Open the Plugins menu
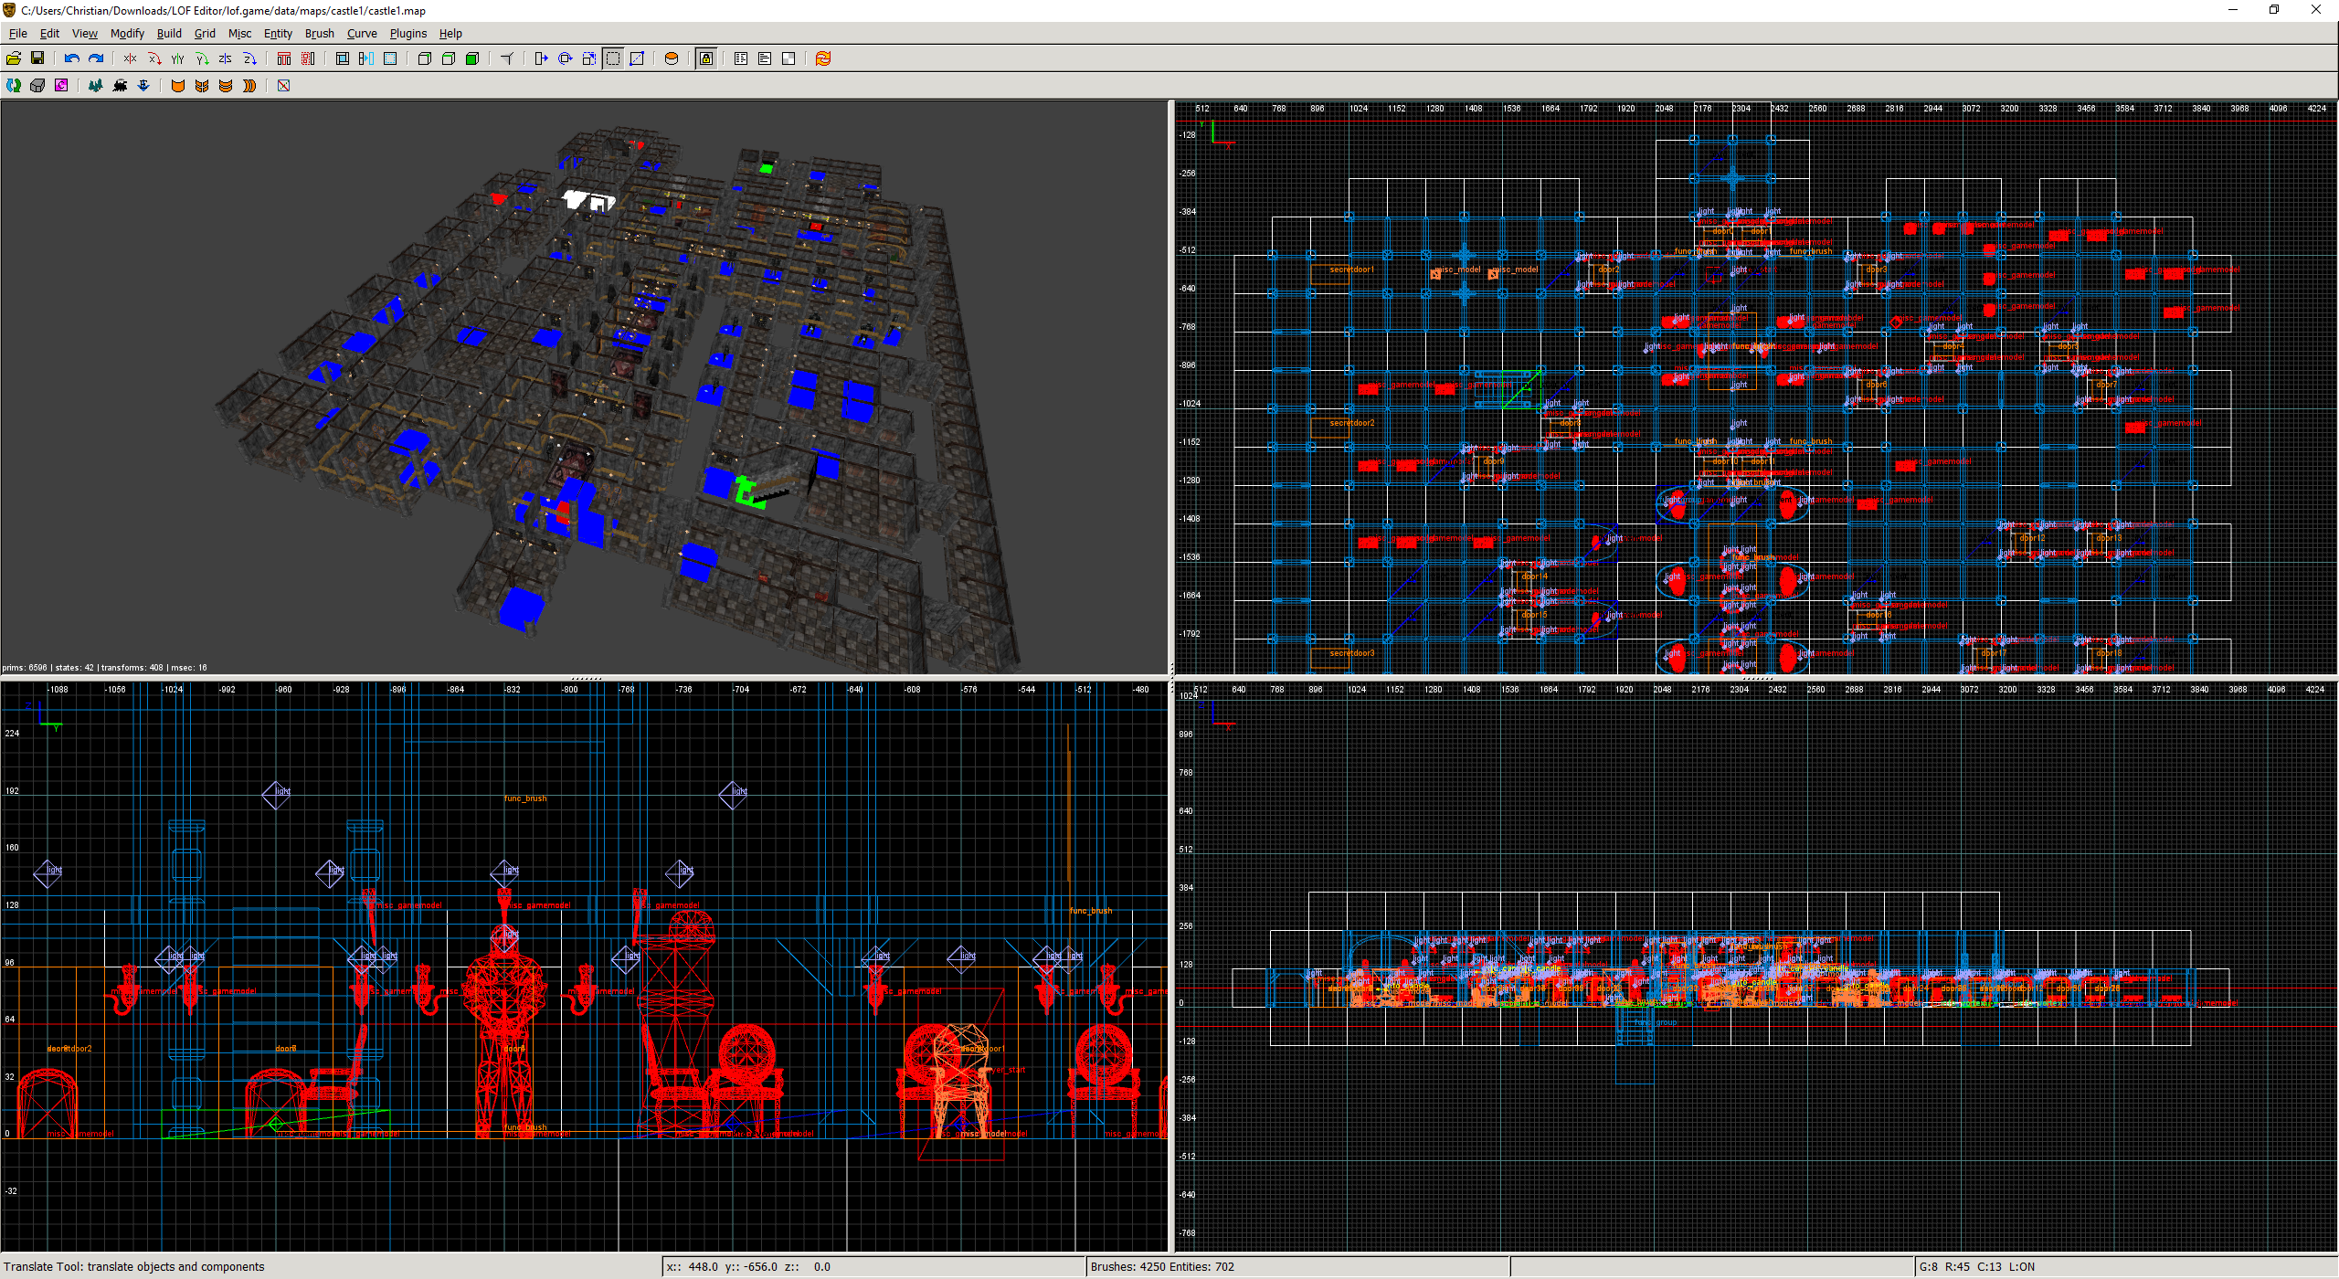Screen dimensions: 2339x1279 click(407, 34)
